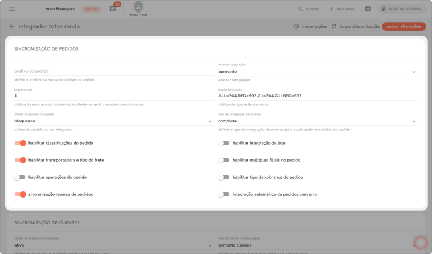
Task: Turn on habilitar operações do pedido
Action: click(x=20, y=177)
